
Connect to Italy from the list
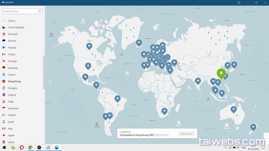pos(10,129)
